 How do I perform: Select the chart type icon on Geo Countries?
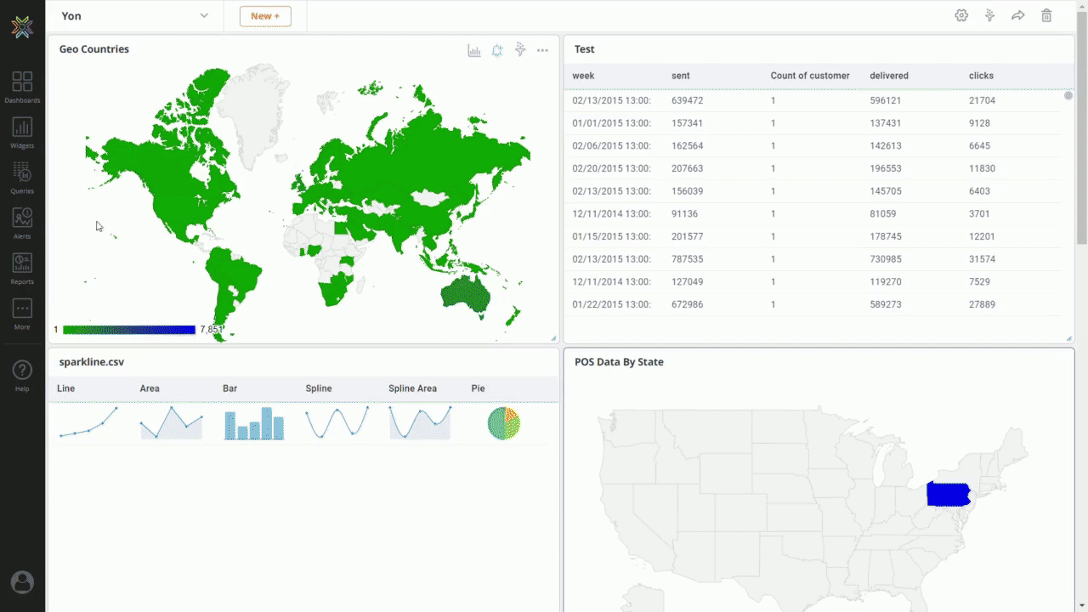[x=473, y=50]
